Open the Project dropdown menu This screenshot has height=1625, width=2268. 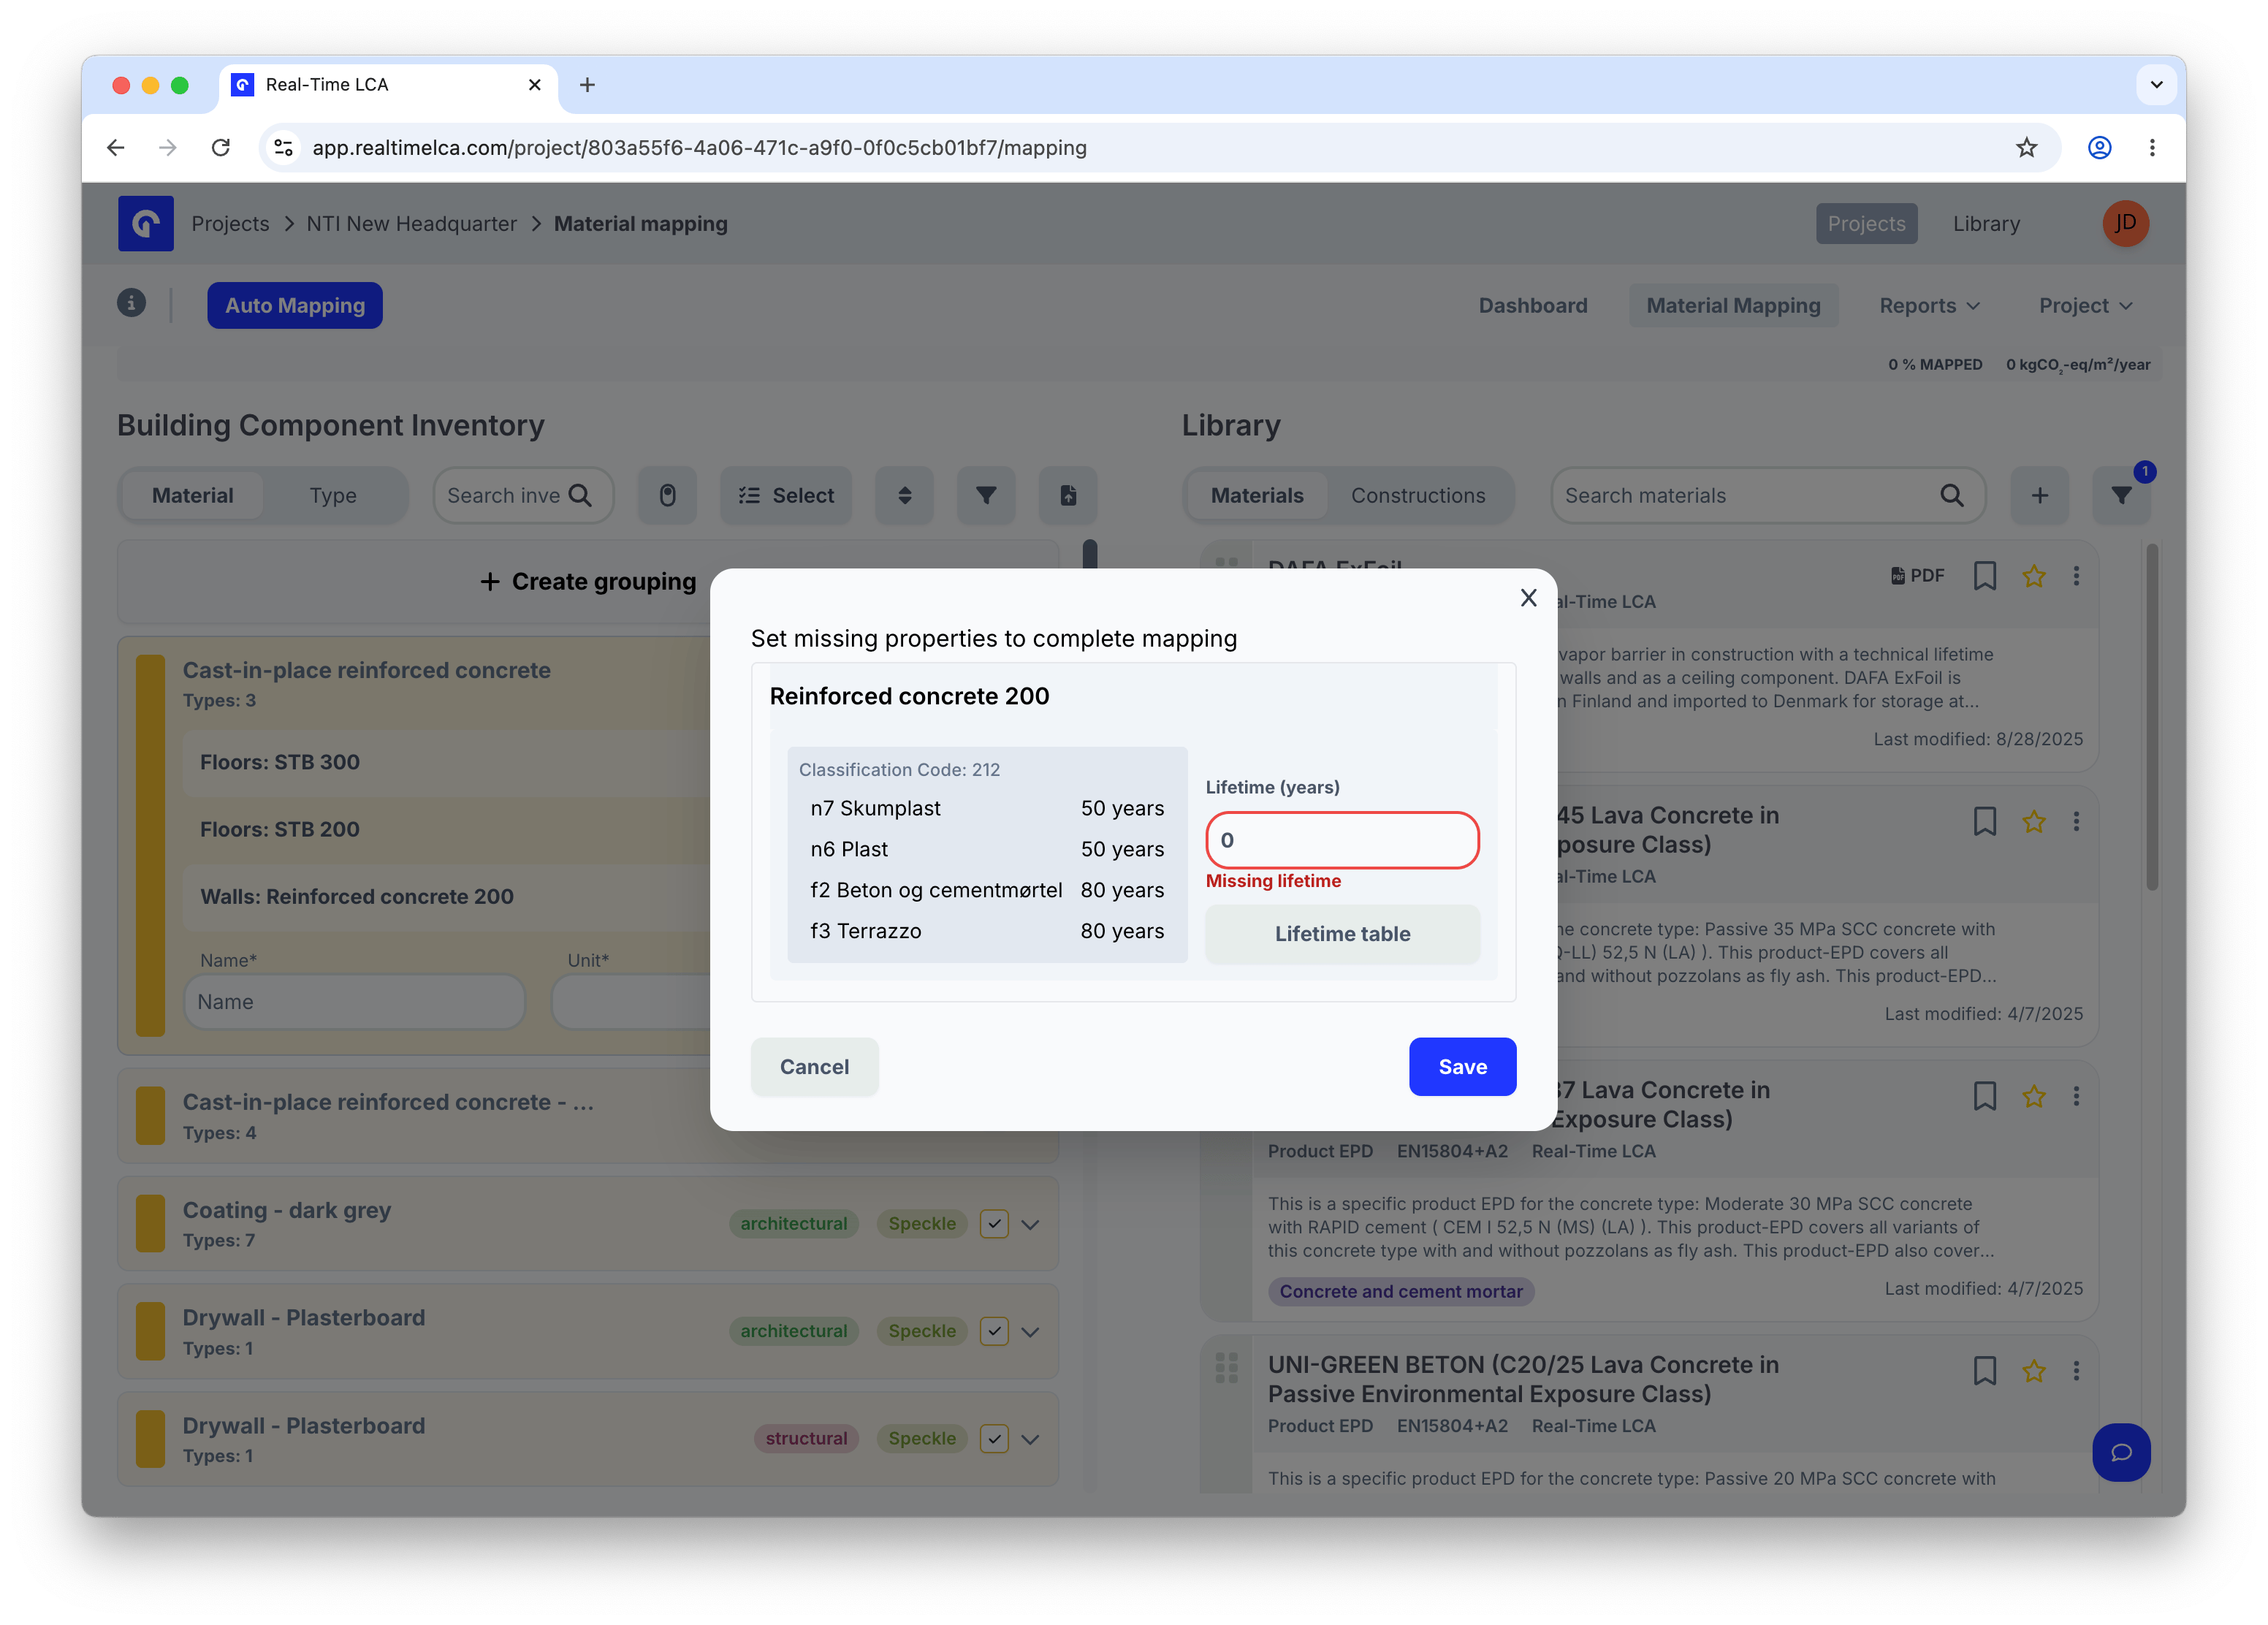[2086, 306]
